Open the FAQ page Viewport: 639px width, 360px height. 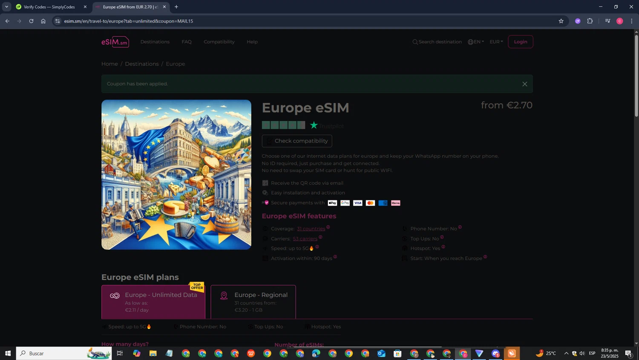pos(187,42)
